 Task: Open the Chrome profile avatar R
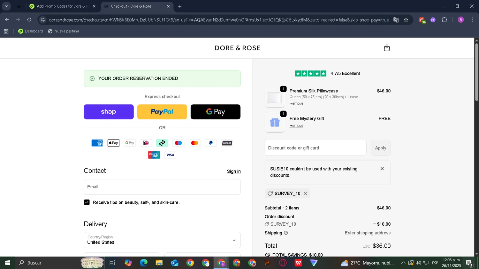point(461,20)
